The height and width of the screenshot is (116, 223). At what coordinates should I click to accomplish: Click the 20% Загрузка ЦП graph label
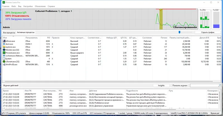tap(16, 12)
